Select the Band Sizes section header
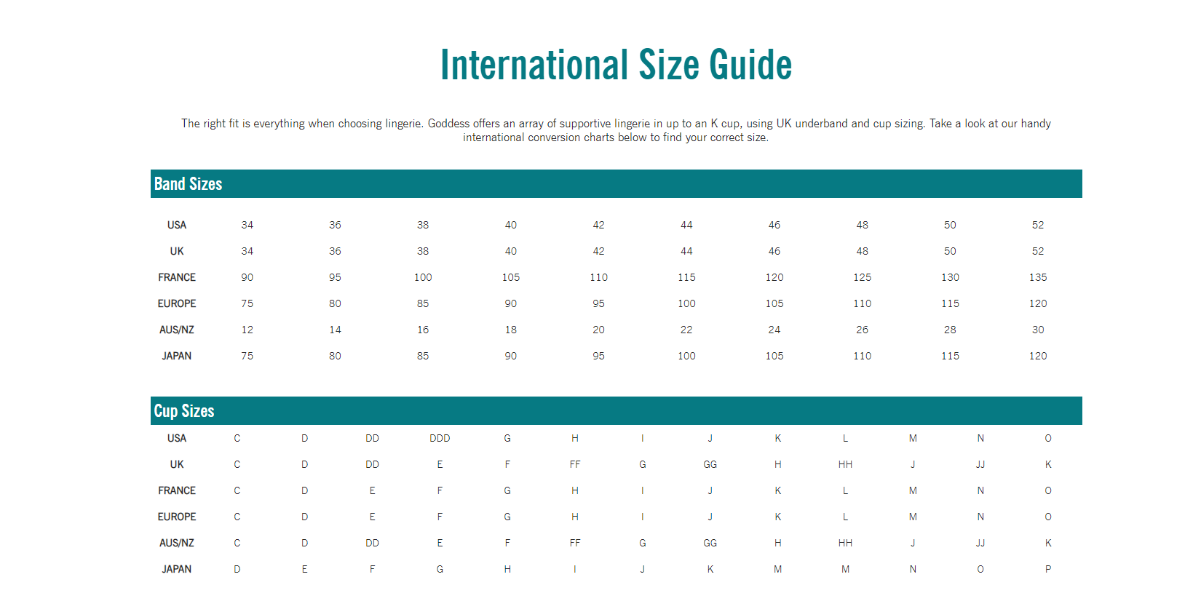This screenshot has height=593, width=1201. (x=616, y=184)
